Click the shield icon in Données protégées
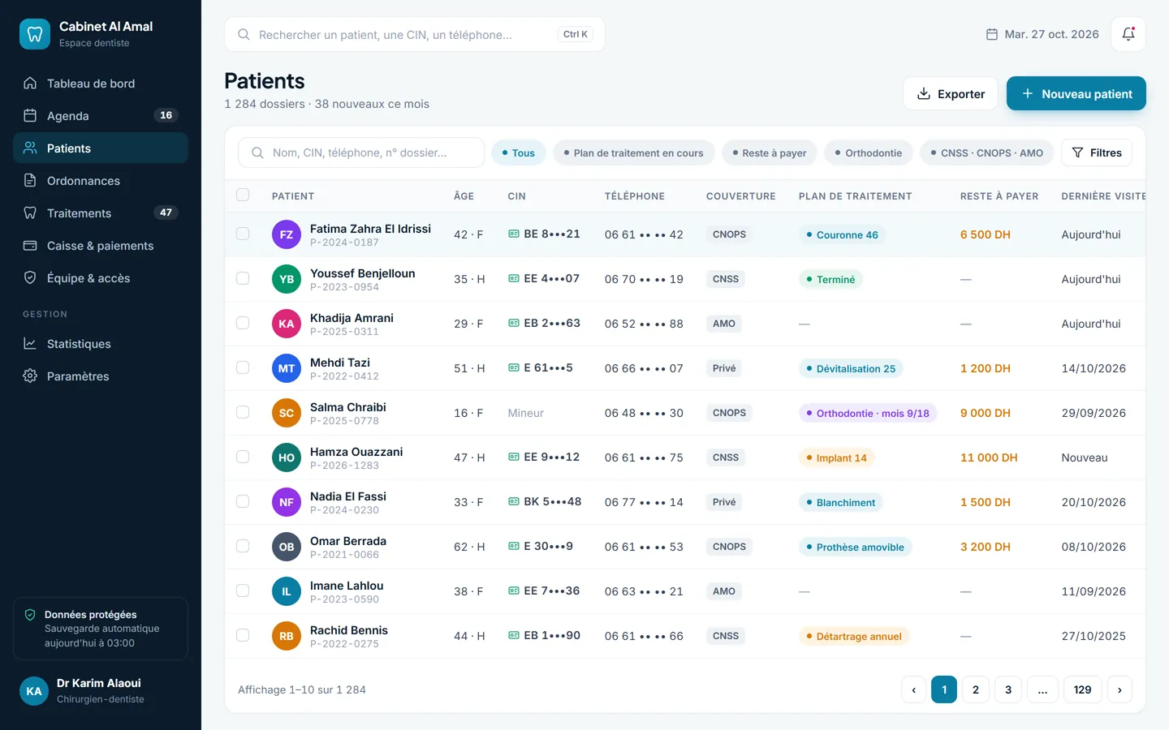The height and width of the screenshot is (730, 1169). (30, 615)
